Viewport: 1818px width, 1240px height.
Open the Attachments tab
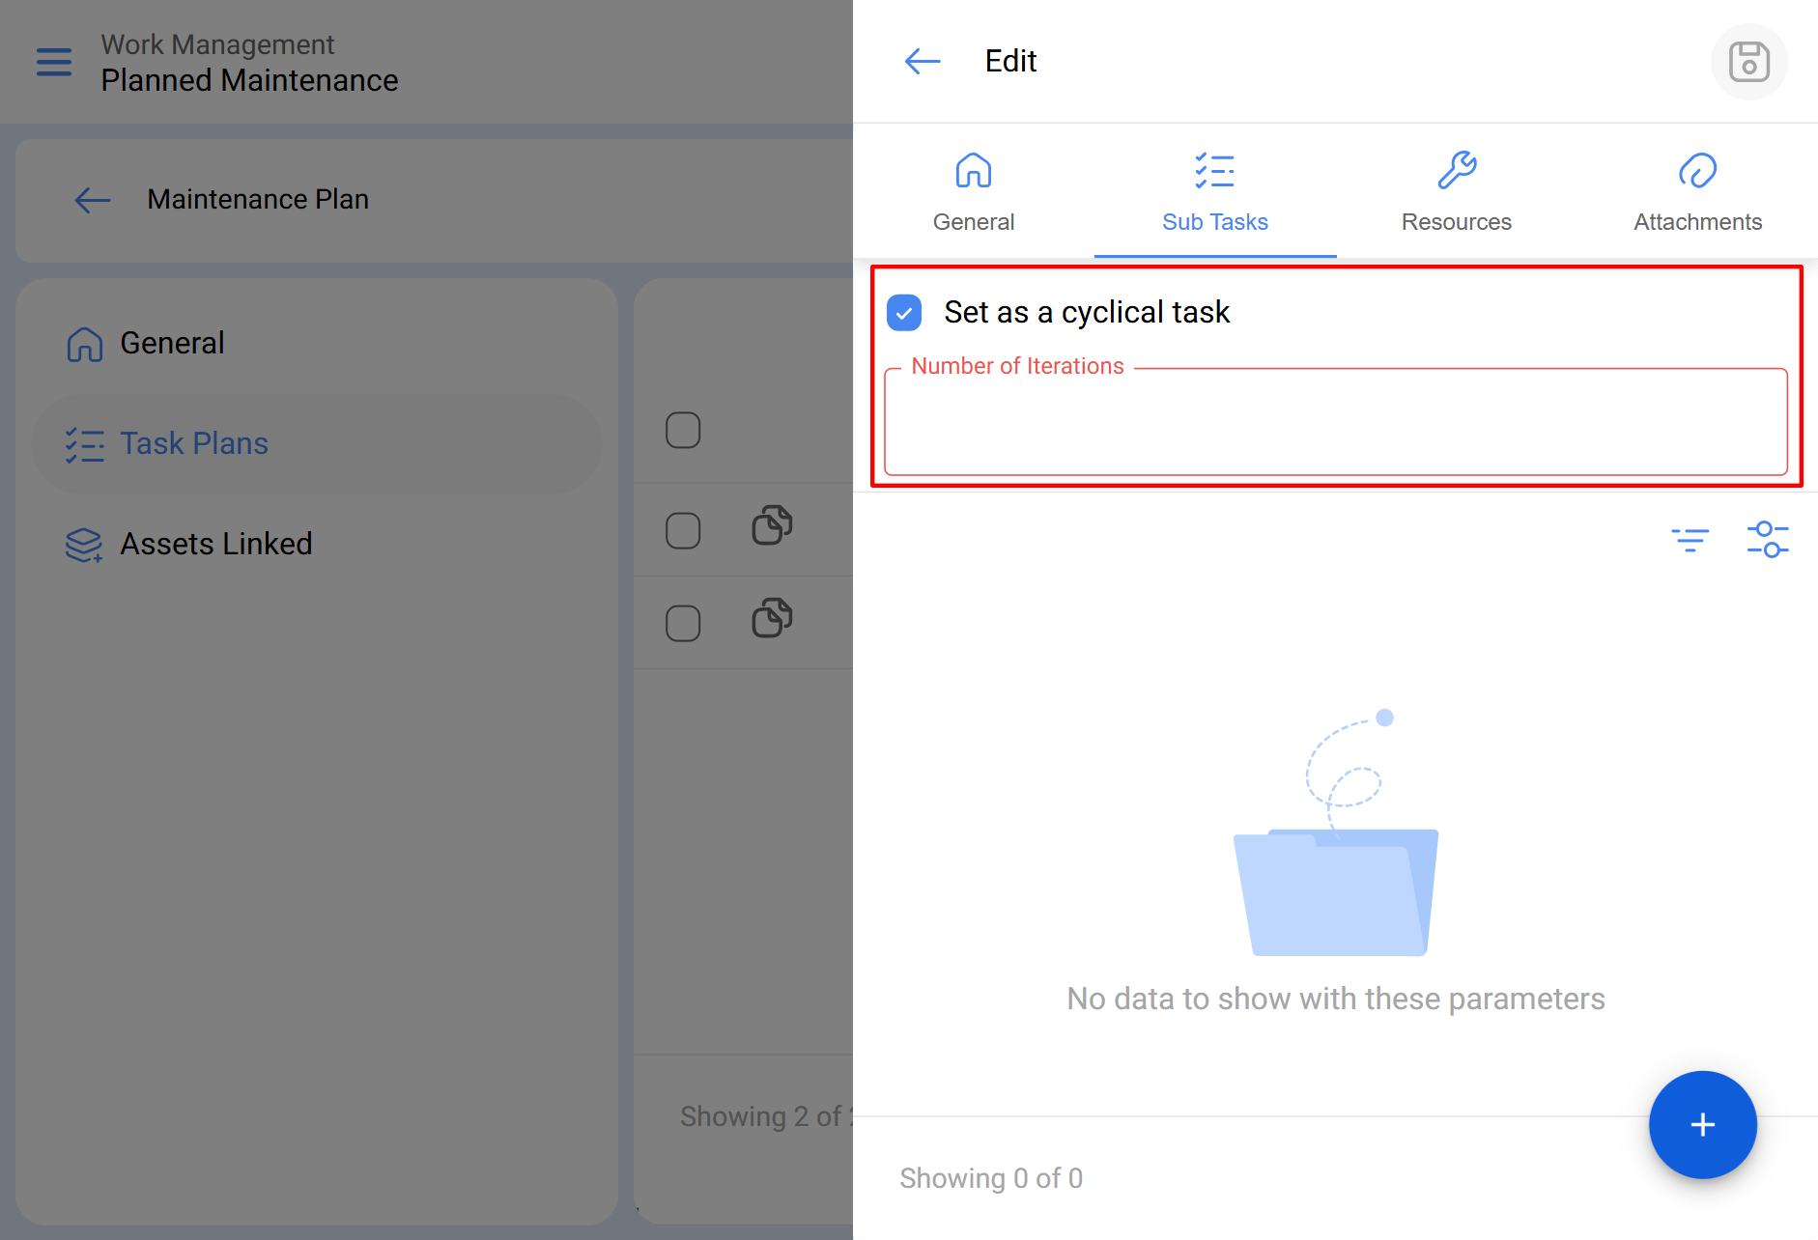1697,192
